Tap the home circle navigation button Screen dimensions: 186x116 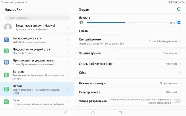pos(93,113)
